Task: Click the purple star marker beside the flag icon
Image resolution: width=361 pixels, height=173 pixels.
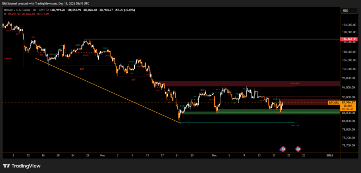Action: pos(280,150)
